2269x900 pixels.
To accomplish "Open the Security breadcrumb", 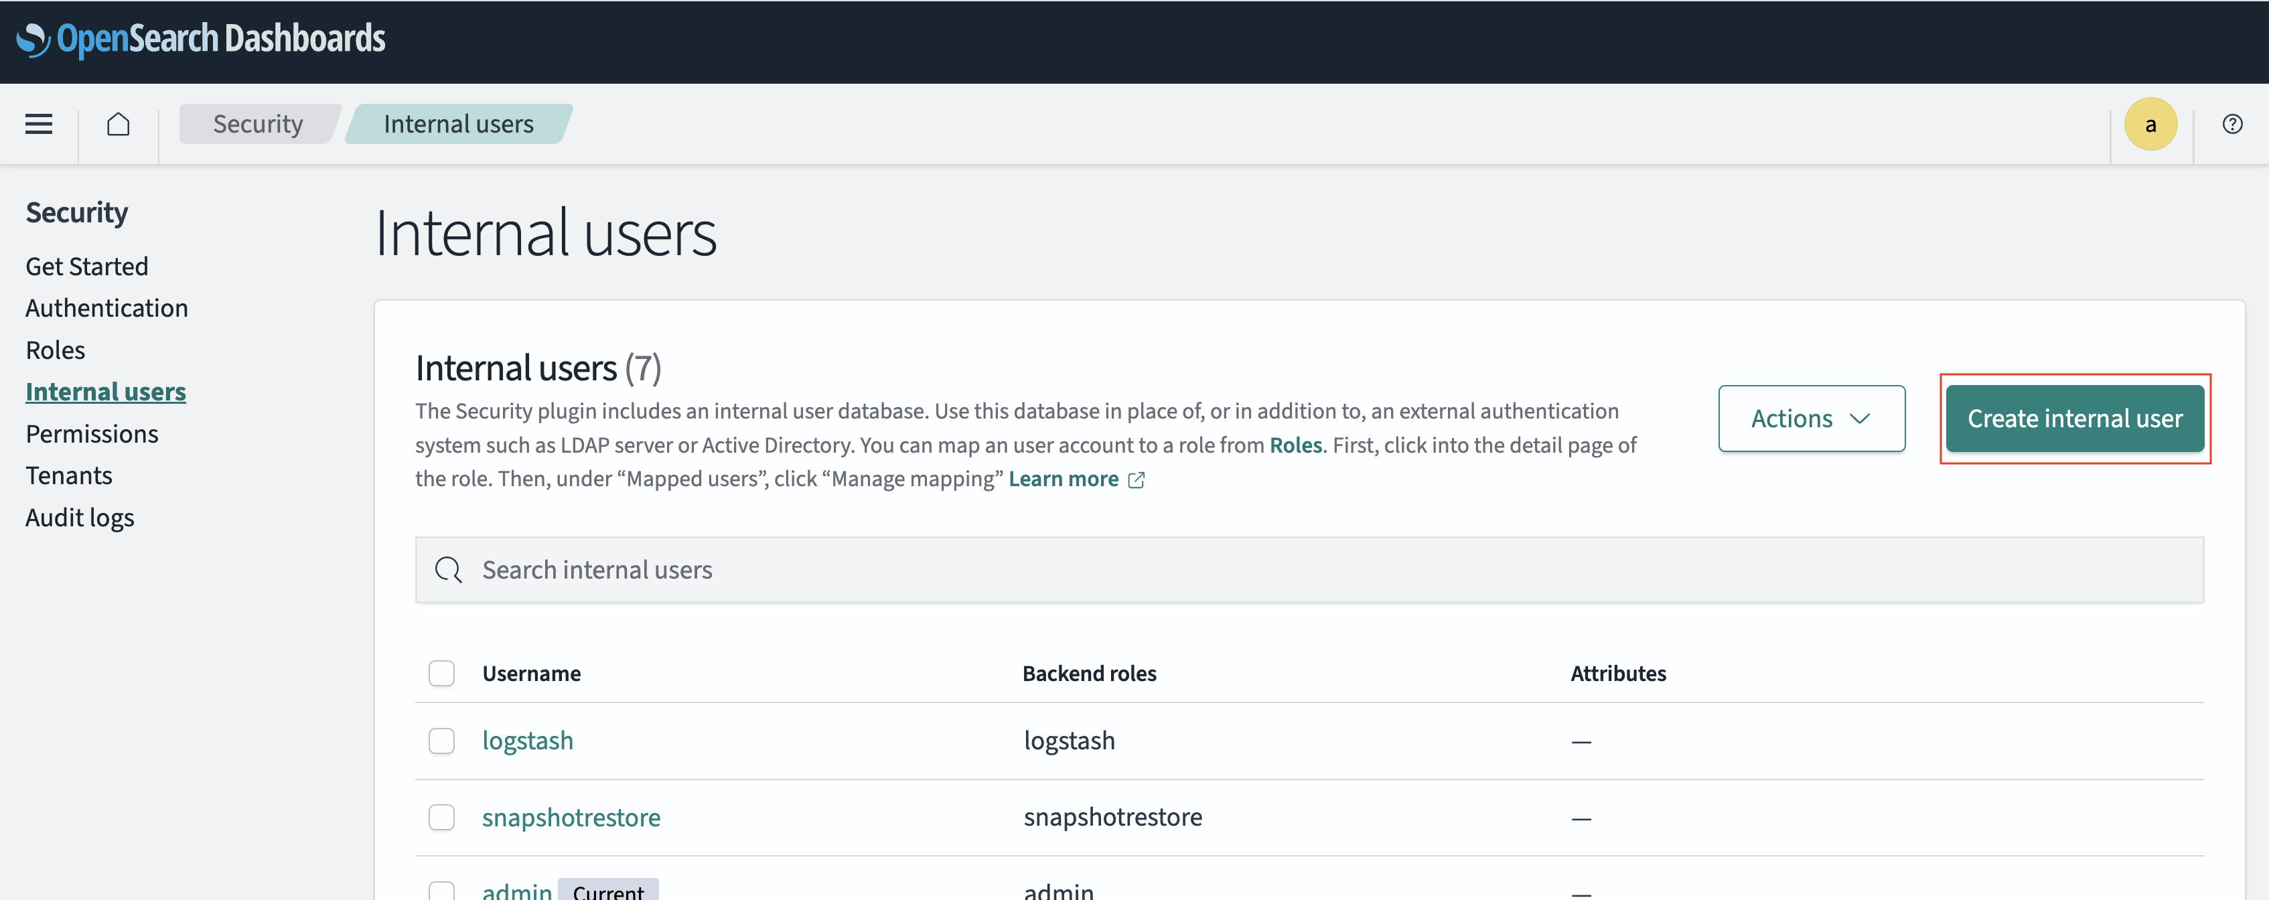I will (258, 124).
